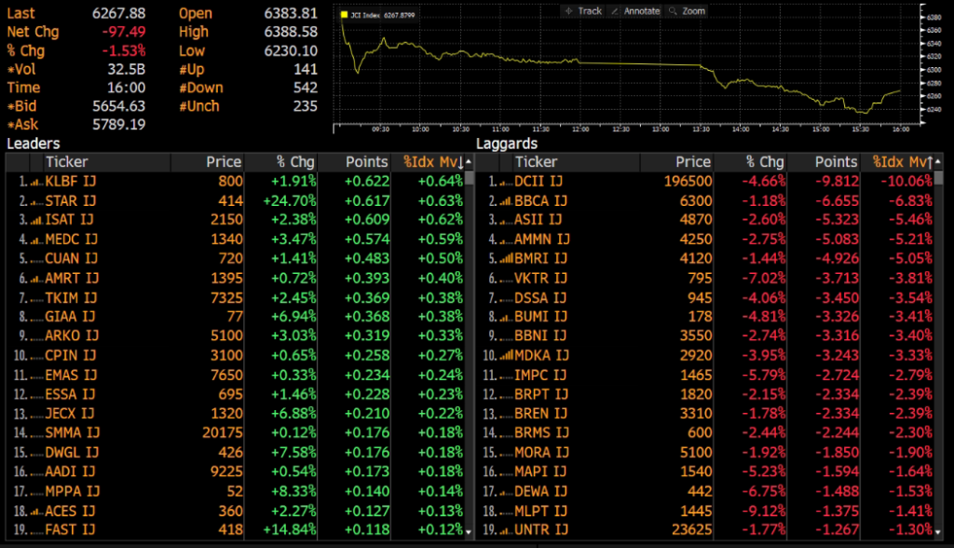Image resolution: width=954 pixels, height=548 pixels.
Task: Click the mini chart icon beside MDKA IJ
Action: (x=506, y=356)
